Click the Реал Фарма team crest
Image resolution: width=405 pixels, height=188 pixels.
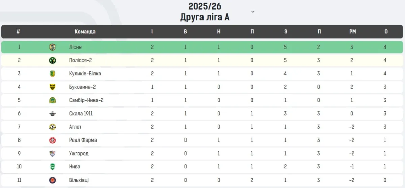(53, 140)
